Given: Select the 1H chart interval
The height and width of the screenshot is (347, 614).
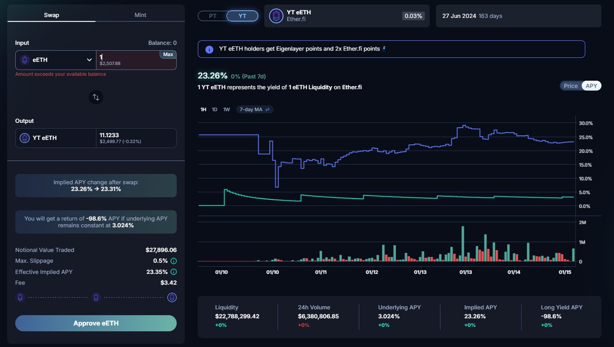Looking at the screenshot, I should click(203, 110).
